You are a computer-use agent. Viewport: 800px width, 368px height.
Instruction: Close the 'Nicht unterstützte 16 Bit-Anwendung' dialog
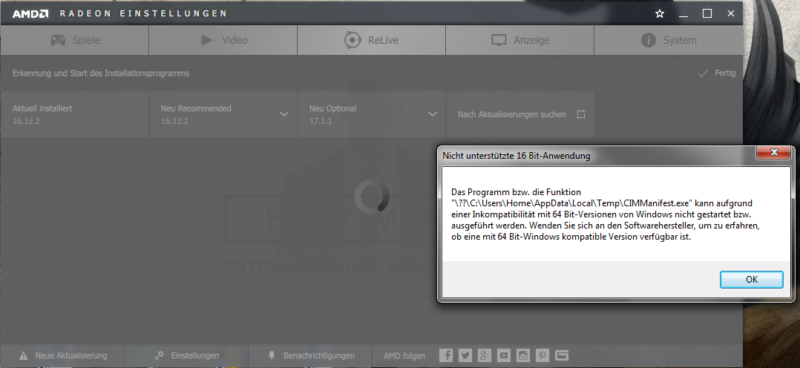(773, 152)
